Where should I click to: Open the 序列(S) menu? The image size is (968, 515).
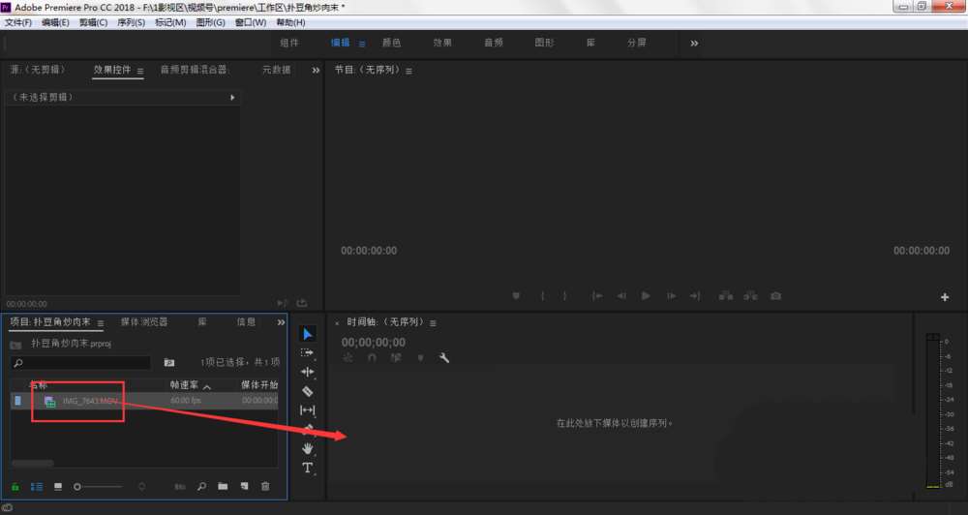pos(131,22)
